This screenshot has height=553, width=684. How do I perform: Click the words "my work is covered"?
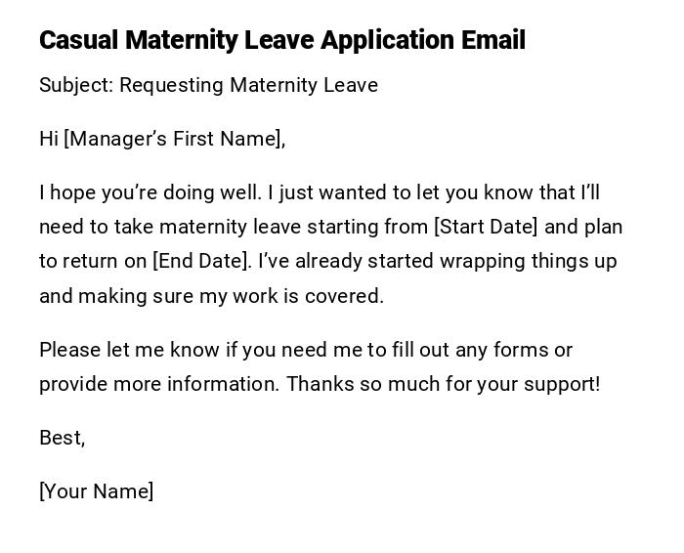(291, 296)
